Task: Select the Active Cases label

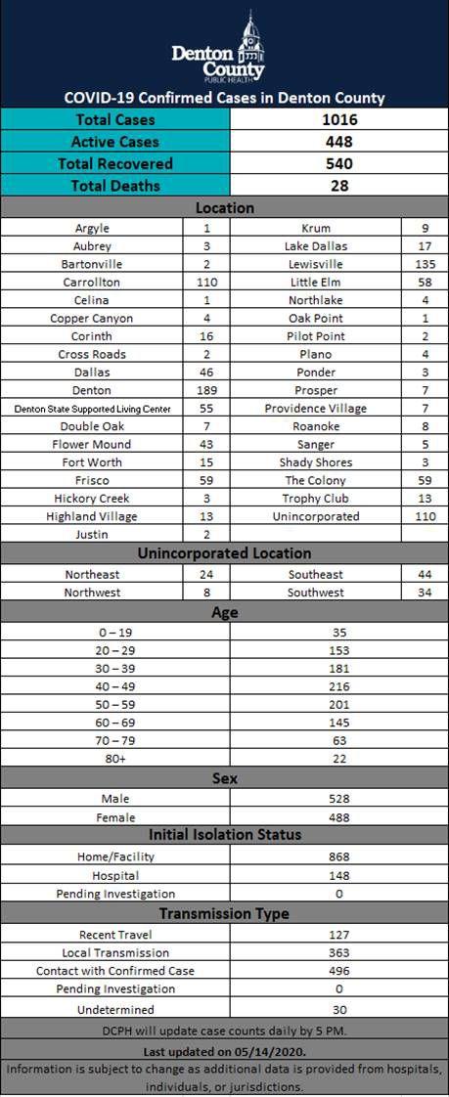Action: pos(114,142)
